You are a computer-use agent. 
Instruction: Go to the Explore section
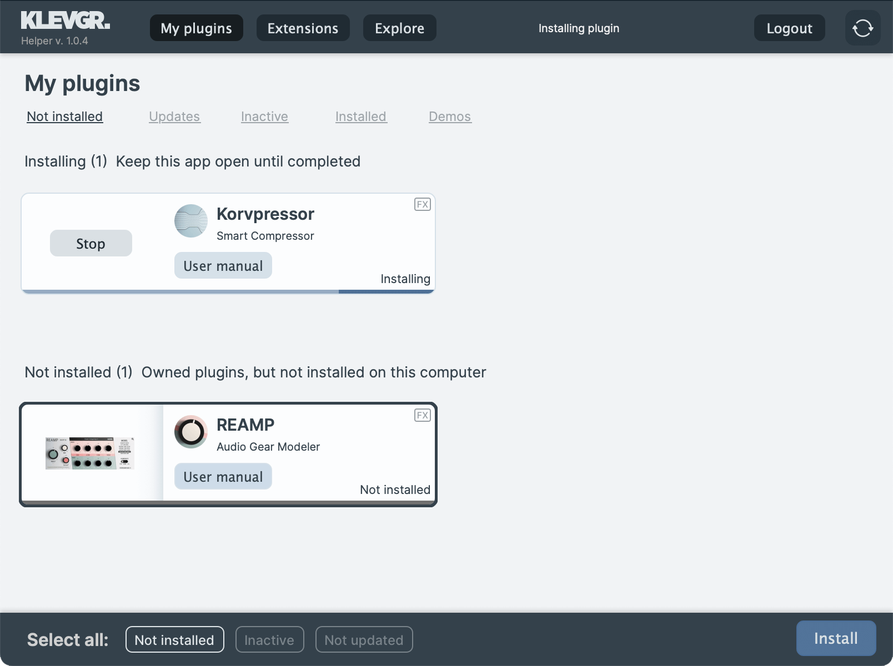point(400,28)
